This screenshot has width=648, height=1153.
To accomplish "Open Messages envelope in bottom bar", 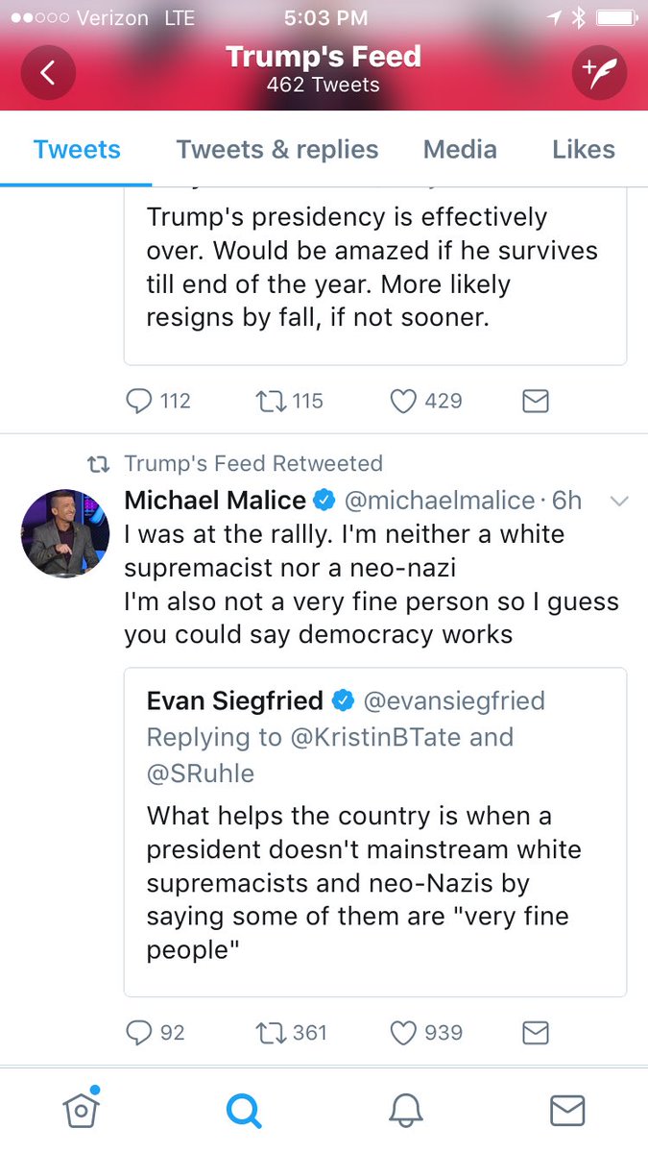I will (567, 1111).
